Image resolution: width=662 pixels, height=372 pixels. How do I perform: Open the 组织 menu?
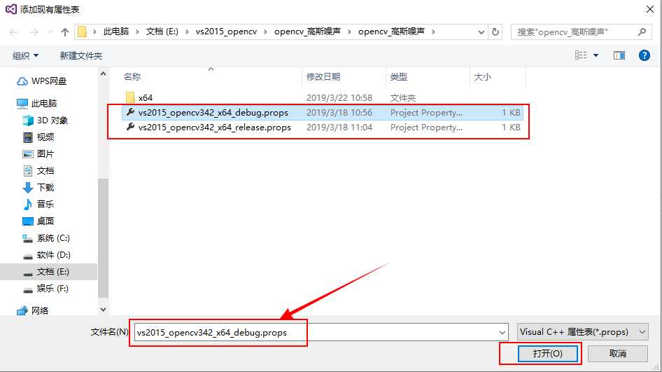pos(25,55)
